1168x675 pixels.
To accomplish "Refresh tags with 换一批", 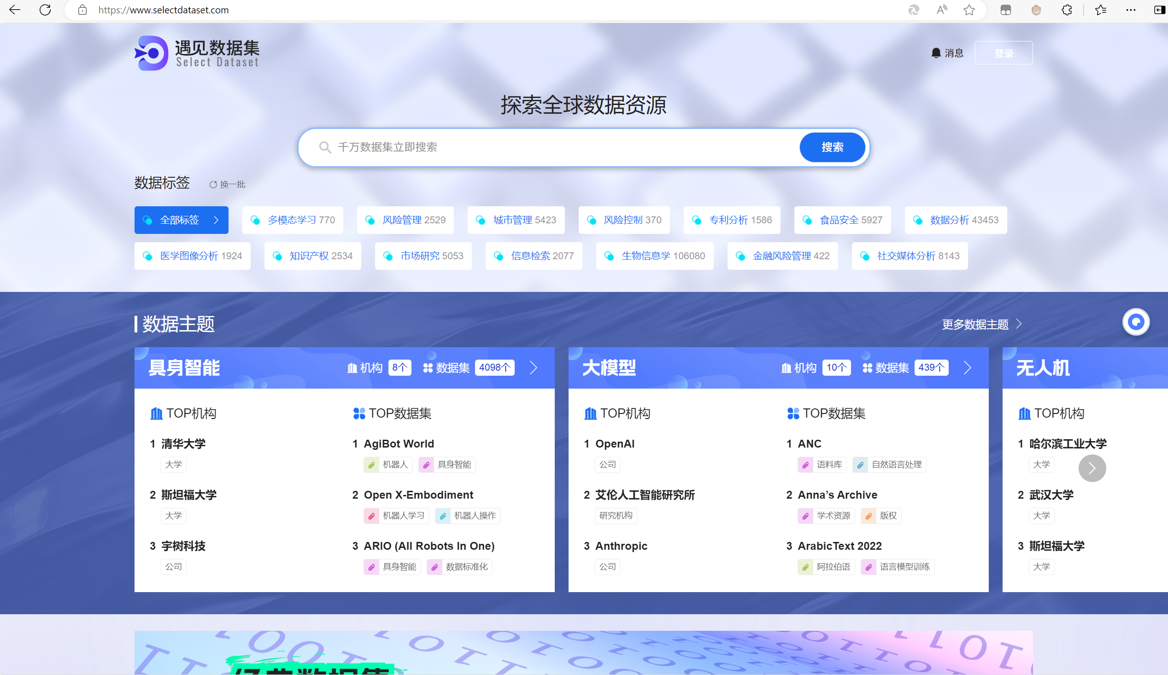I will tap(227, 184).
